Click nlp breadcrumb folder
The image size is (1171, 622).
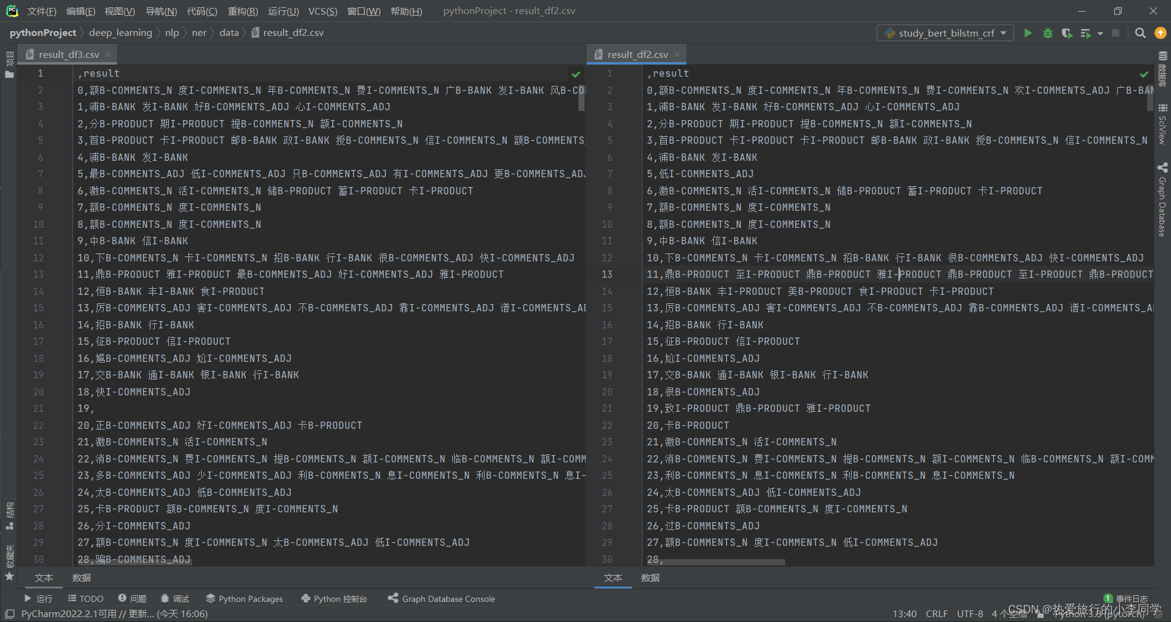click(172, 33)
